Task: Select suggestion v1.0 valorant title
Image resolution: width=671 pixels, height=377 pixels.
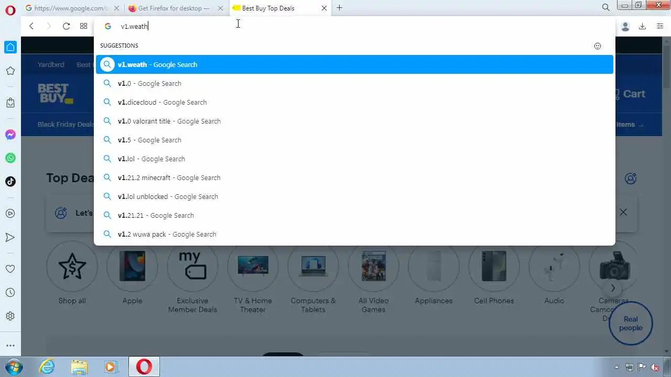Action: (354, 121)
